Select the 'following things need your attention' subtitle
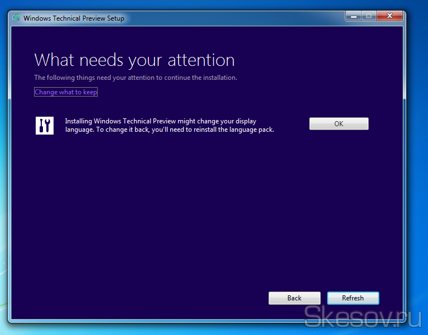This screenshot has height=335, width=428. click(x=136, y=78)
